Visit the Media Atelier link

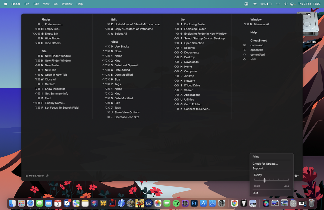click(34, 175)
